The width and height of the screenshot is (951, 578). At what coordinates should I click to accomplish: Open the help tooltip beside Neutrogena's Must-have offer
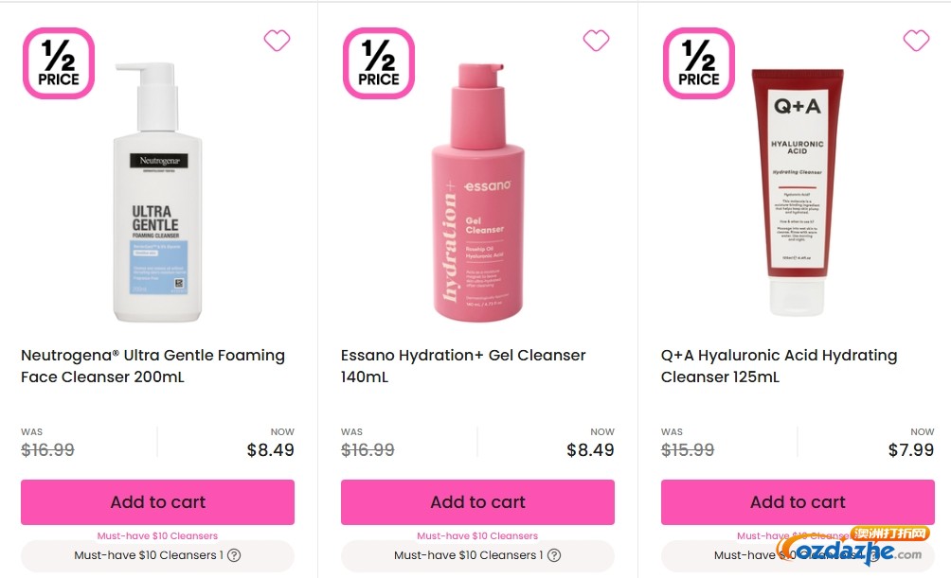pyautogui.click(x=234, y=555)
